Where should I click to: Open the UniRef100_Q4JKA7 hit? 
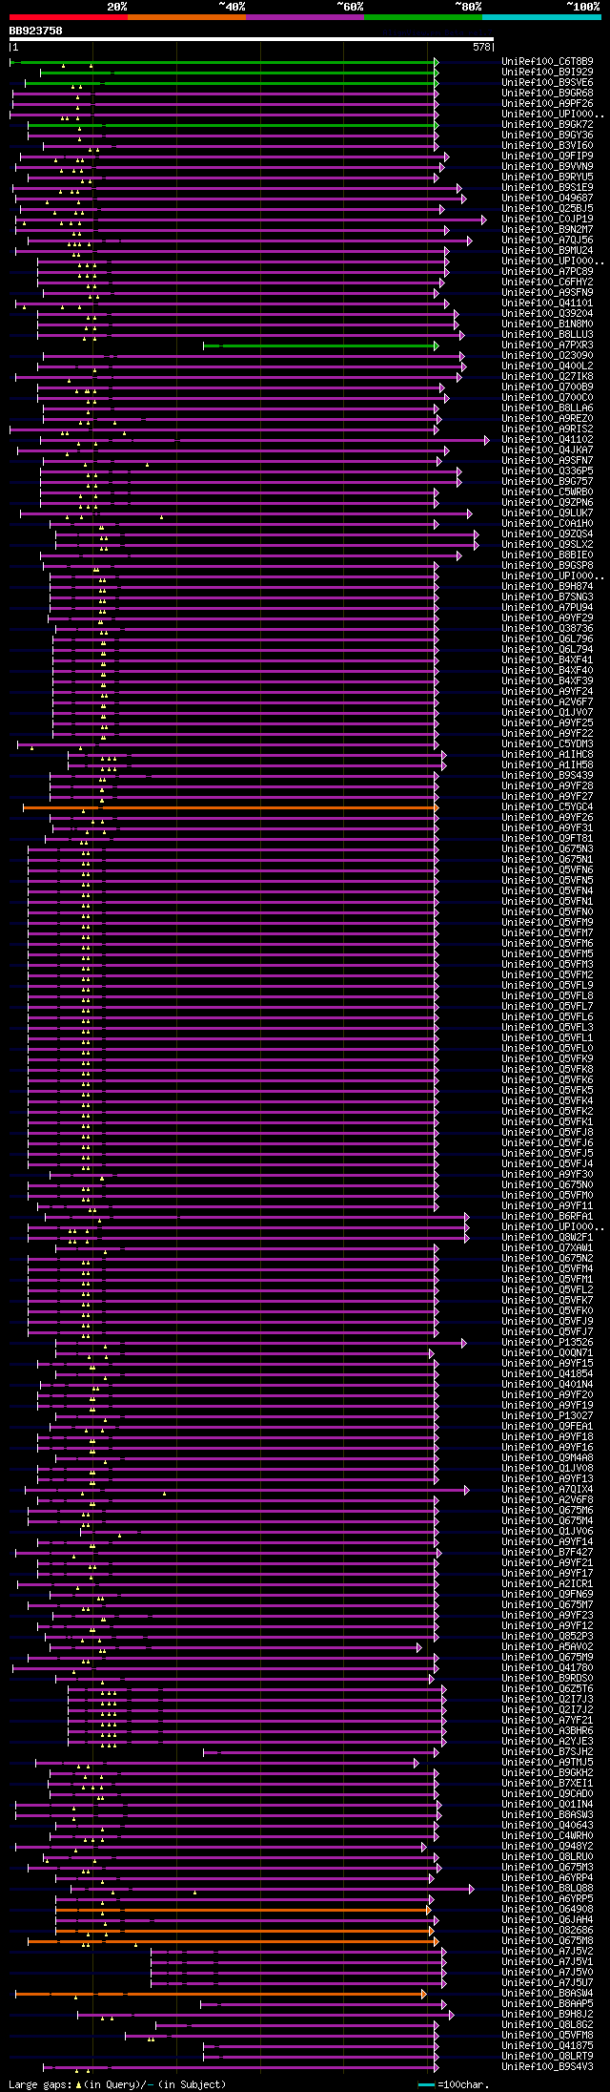tap(547, 450)
